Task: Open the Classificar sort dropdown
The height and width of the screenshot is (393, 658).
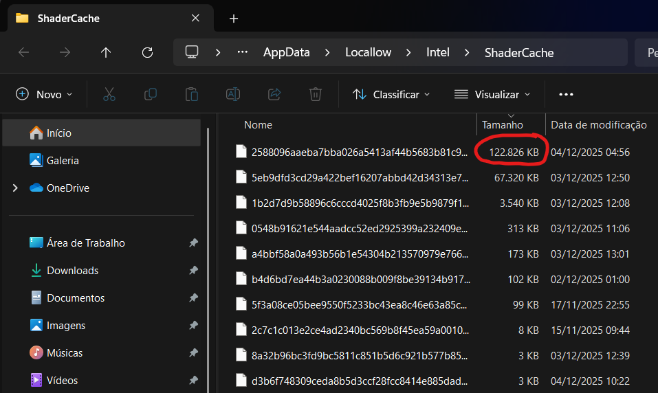Action: (x=391, y=94)
